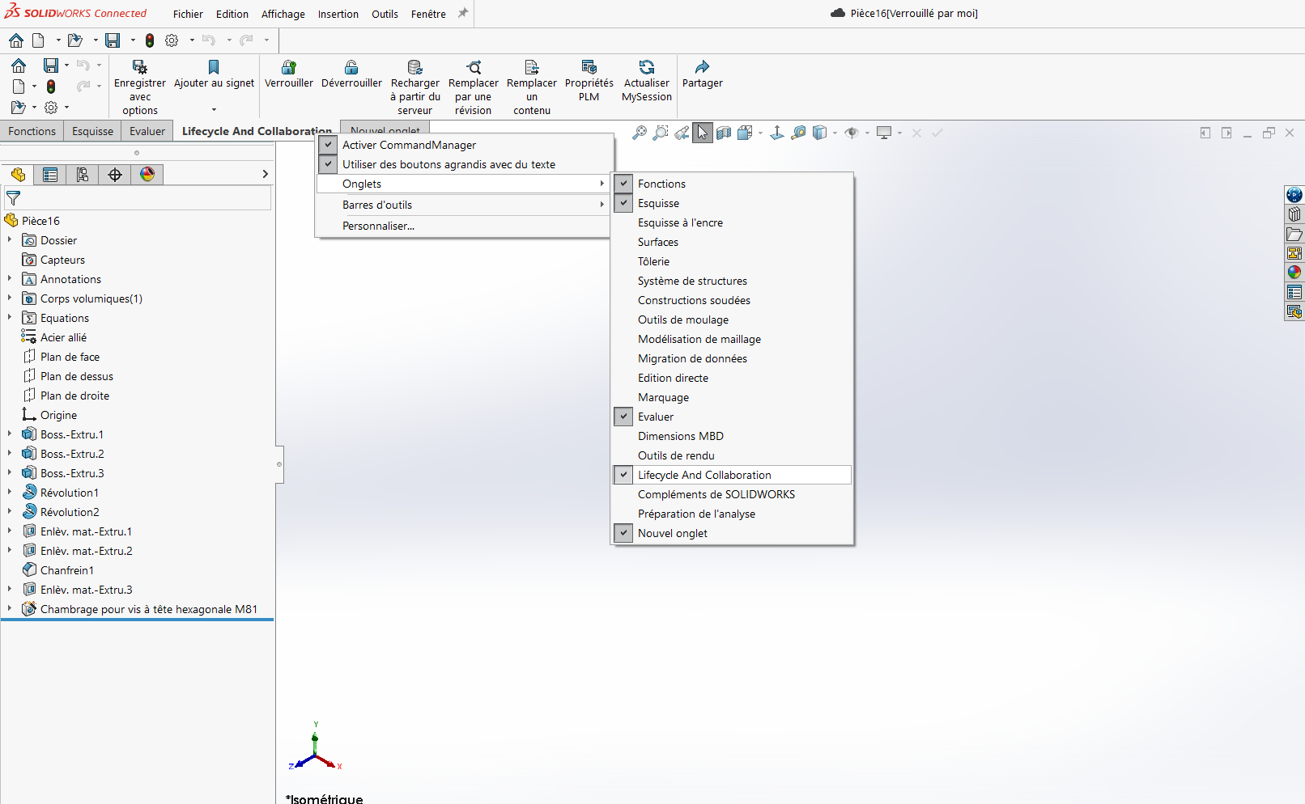Click Propriétés PLM icon
Viewport: 1305px width, 804px height.
[589, 67]
